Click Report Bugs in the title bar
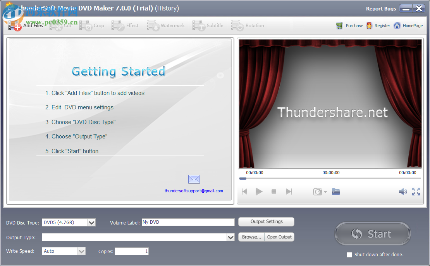 (381, 9)
